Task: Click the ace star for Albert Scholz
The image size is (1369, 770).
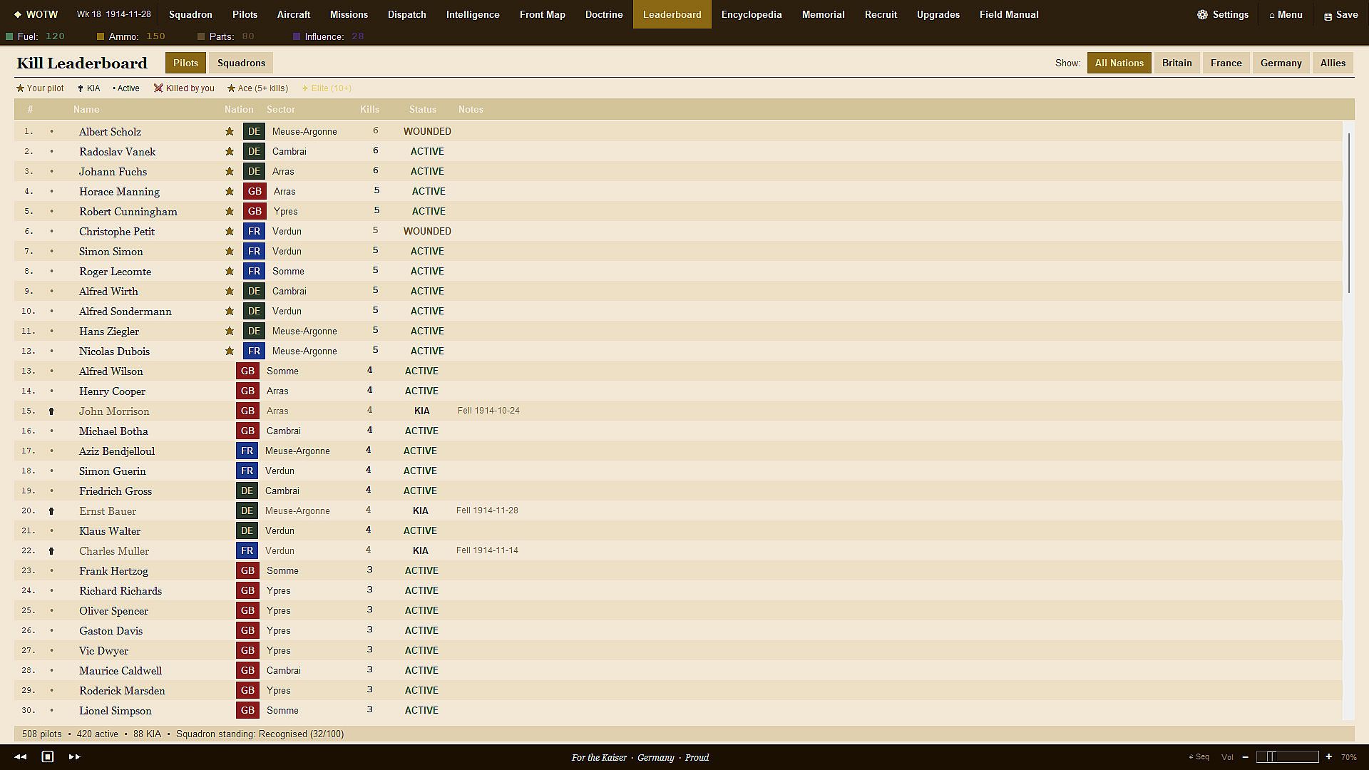Action: [230, 131]
